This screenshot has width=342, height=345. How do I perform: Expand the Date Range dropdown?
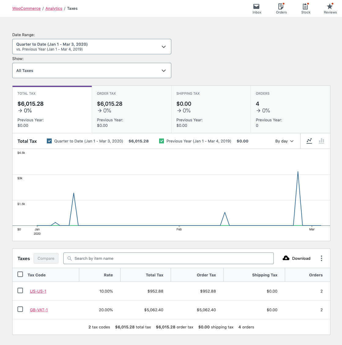tap(91, 47)
